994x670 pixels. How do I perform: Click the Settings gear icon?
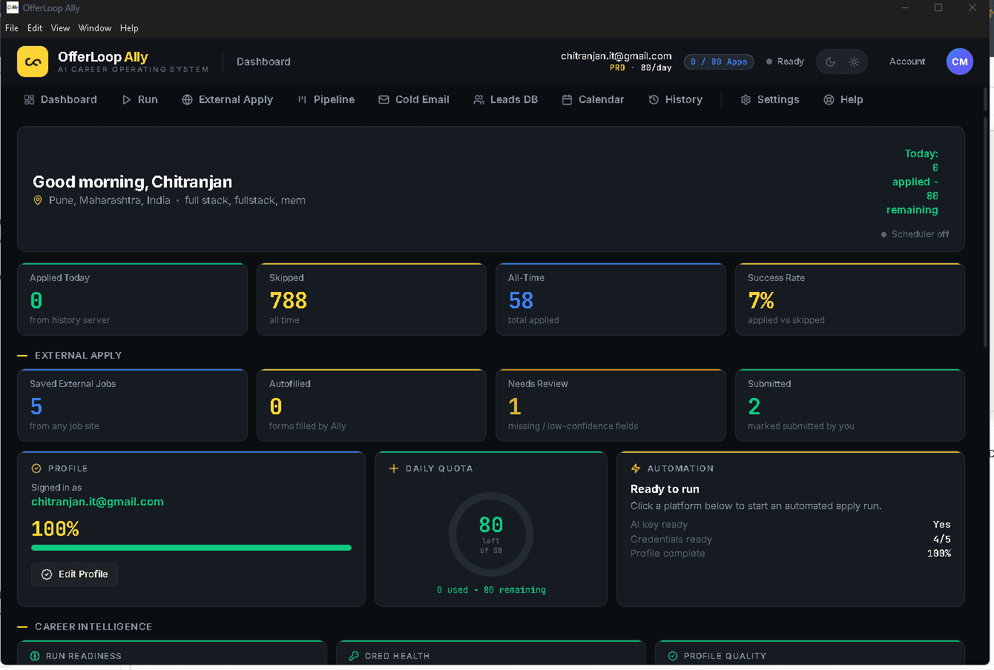(745, 99)
